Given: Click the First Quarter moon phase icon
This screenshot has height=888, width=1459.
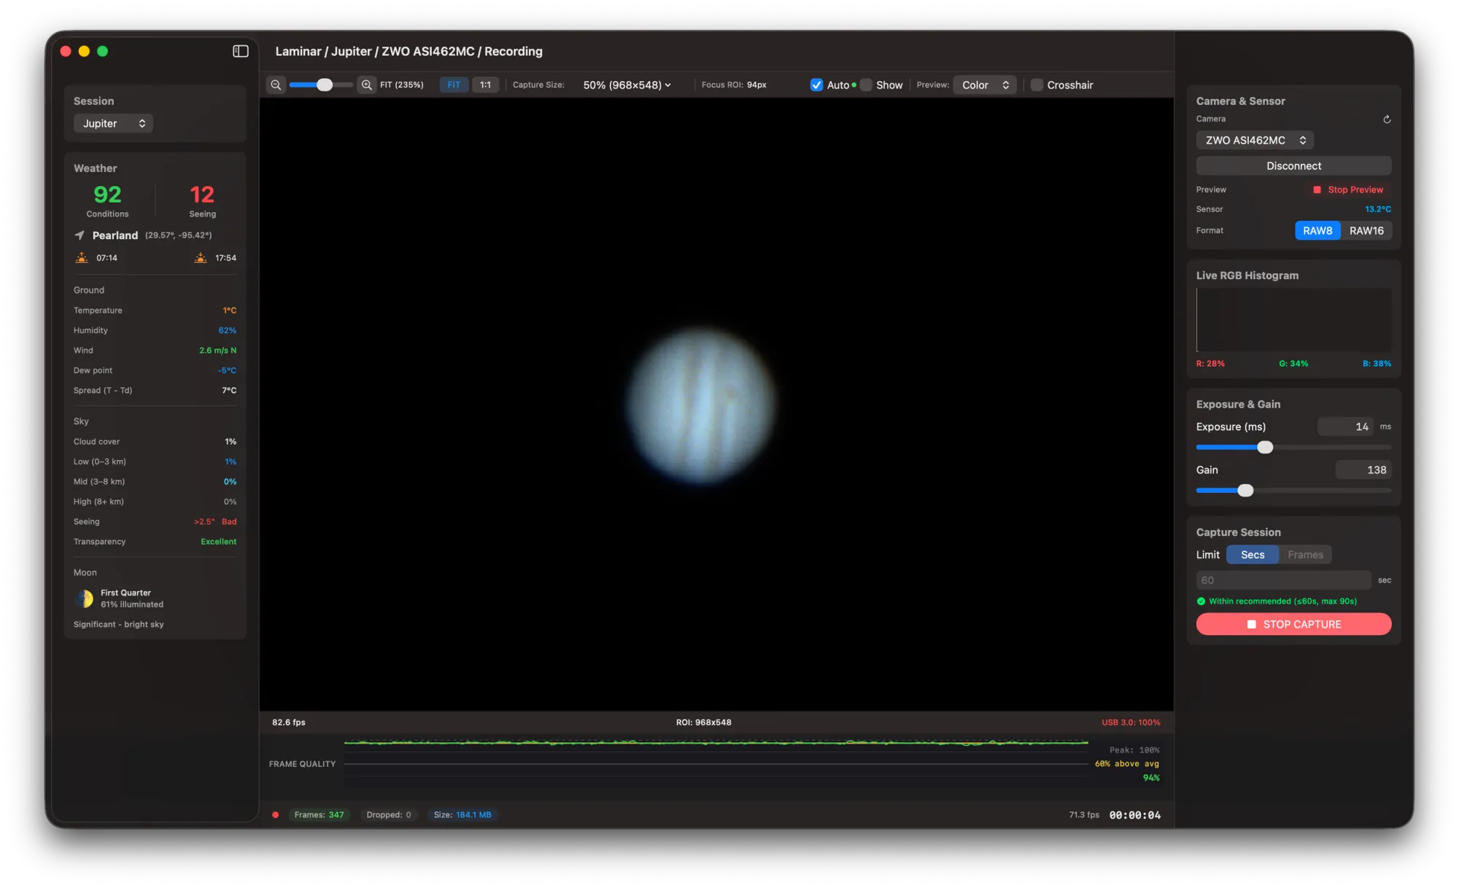Looking at the screenshot, I should tap(84, 598).
